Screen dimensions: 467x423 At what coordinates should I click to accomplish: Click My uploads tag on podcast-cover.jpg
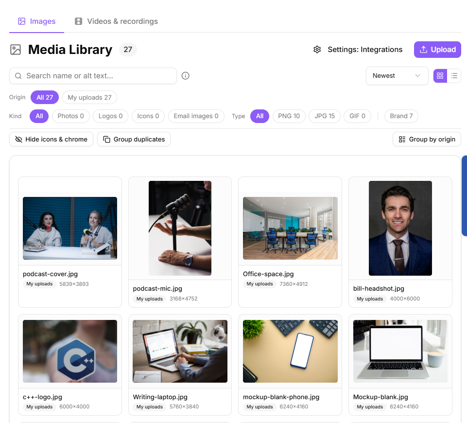click(39, 284)
